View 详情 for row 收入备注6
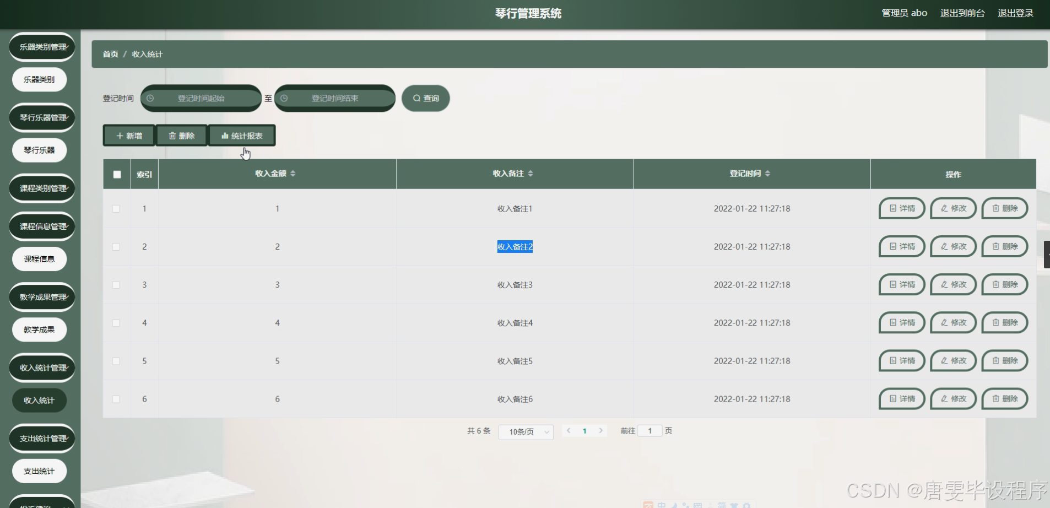This screenshot has width=1050, height=508. (902, 398)
